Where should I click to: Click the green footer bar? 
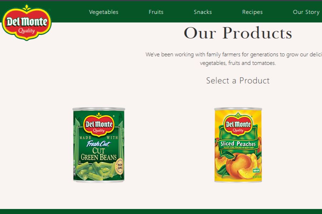click(x=161, y=212)
